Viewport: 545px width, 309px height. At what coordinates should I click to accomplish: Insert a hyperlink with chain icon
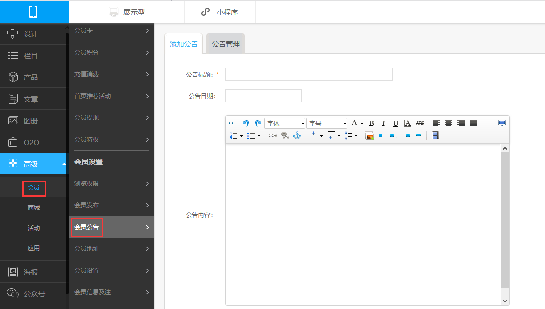click(x=273, y=136)
